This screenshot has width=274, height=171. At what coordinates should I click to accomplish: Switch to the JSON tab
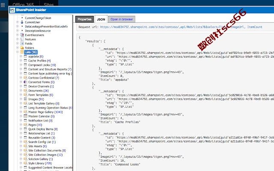[x=101, y=19]
